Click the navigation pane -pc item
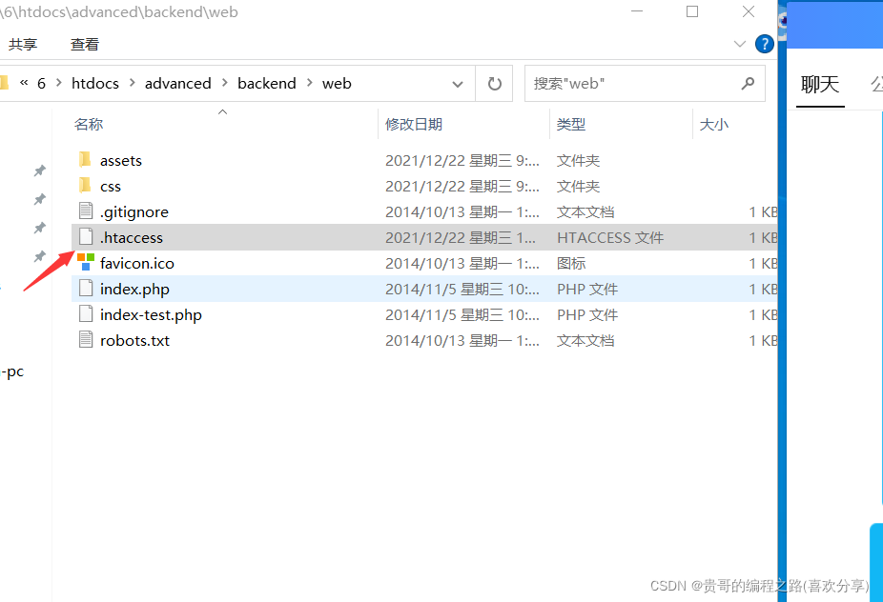The height and width of the screenshot is (602, 883). click(x=11, y=371)
